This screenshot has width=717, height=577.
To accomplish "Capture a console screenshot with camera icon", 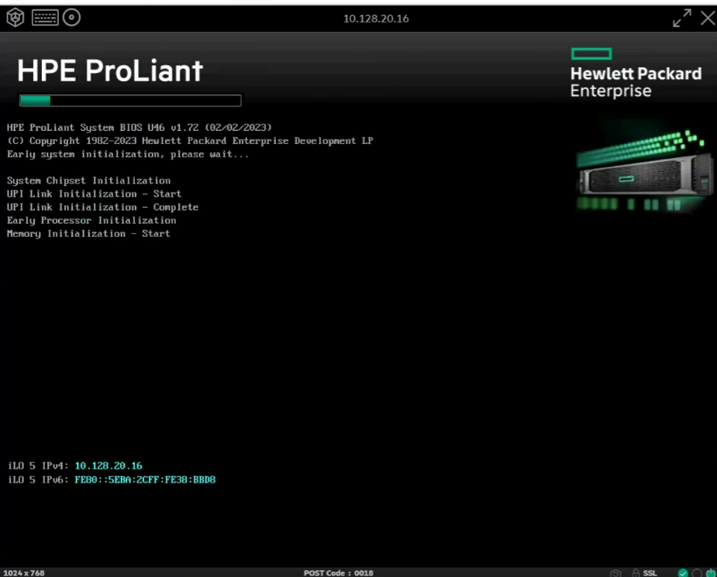I will (615, 573).
